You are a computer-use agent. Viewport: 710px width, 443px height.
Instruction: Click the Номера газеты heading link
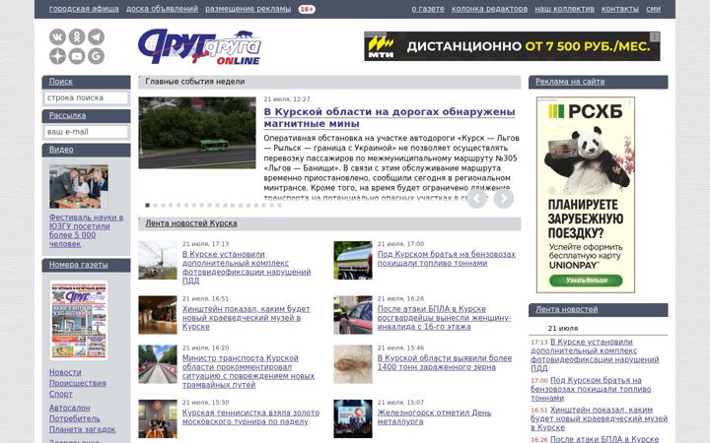tap(78, 265)
